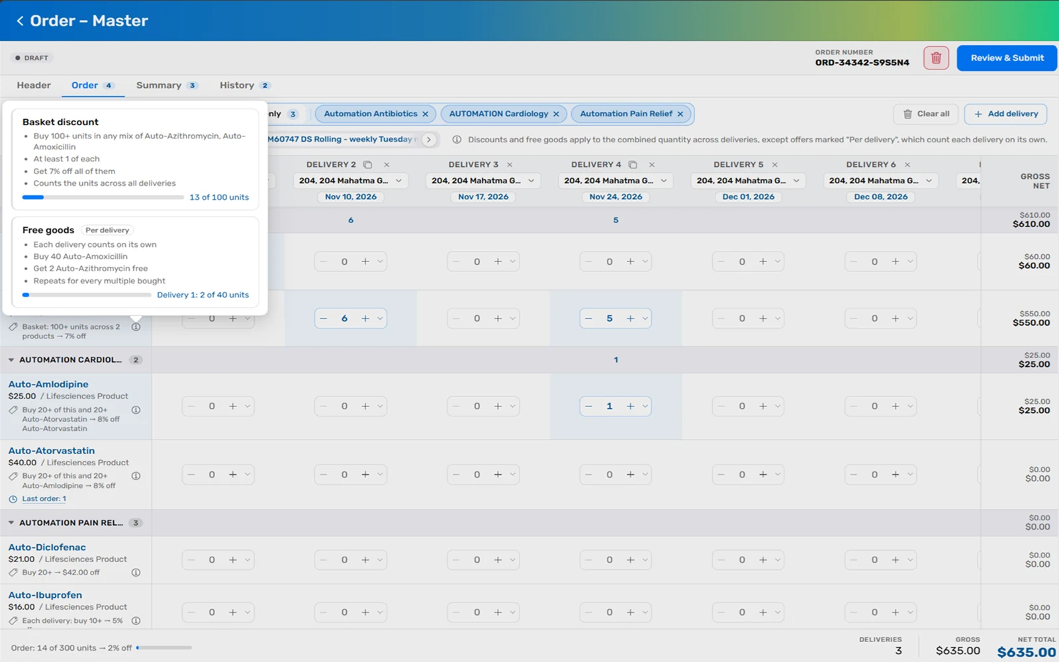Open Delivery 5 address dropdown
The height and width of the screenshot is (662, 1059).
click(x=749, y=181)
